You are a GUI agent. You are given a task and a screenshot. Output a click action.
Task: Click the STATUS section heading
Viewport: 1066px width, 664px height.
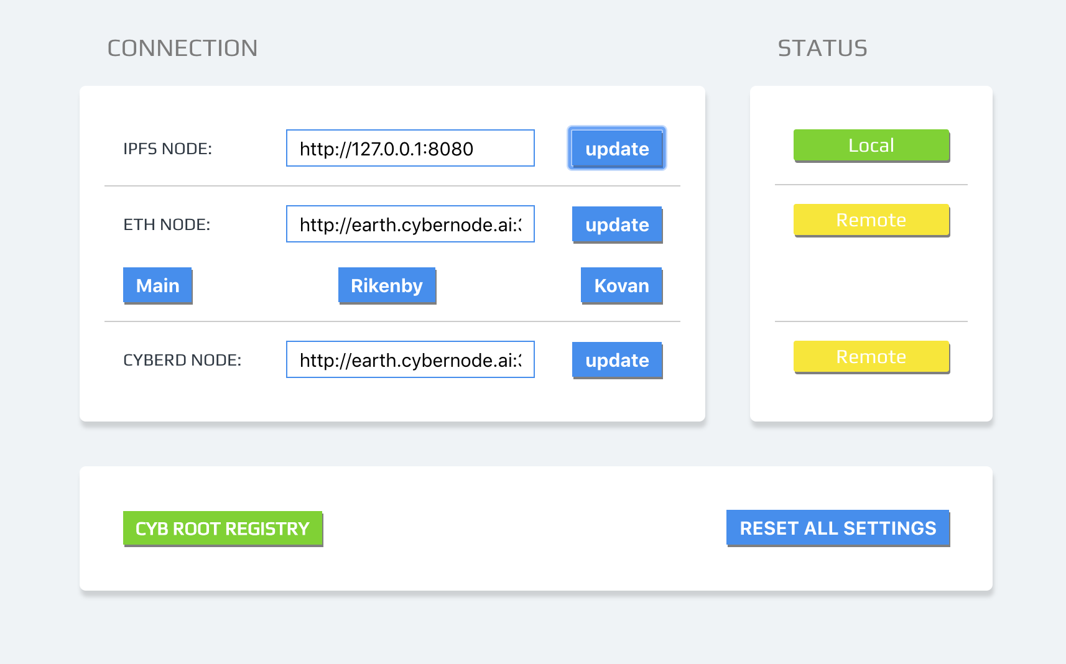[822, 48]
